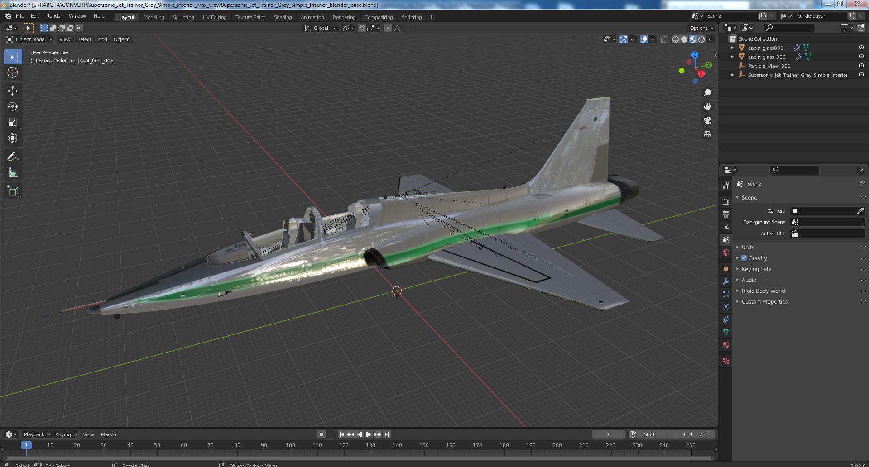Open the Material properties tab

(x=726, y=345)
